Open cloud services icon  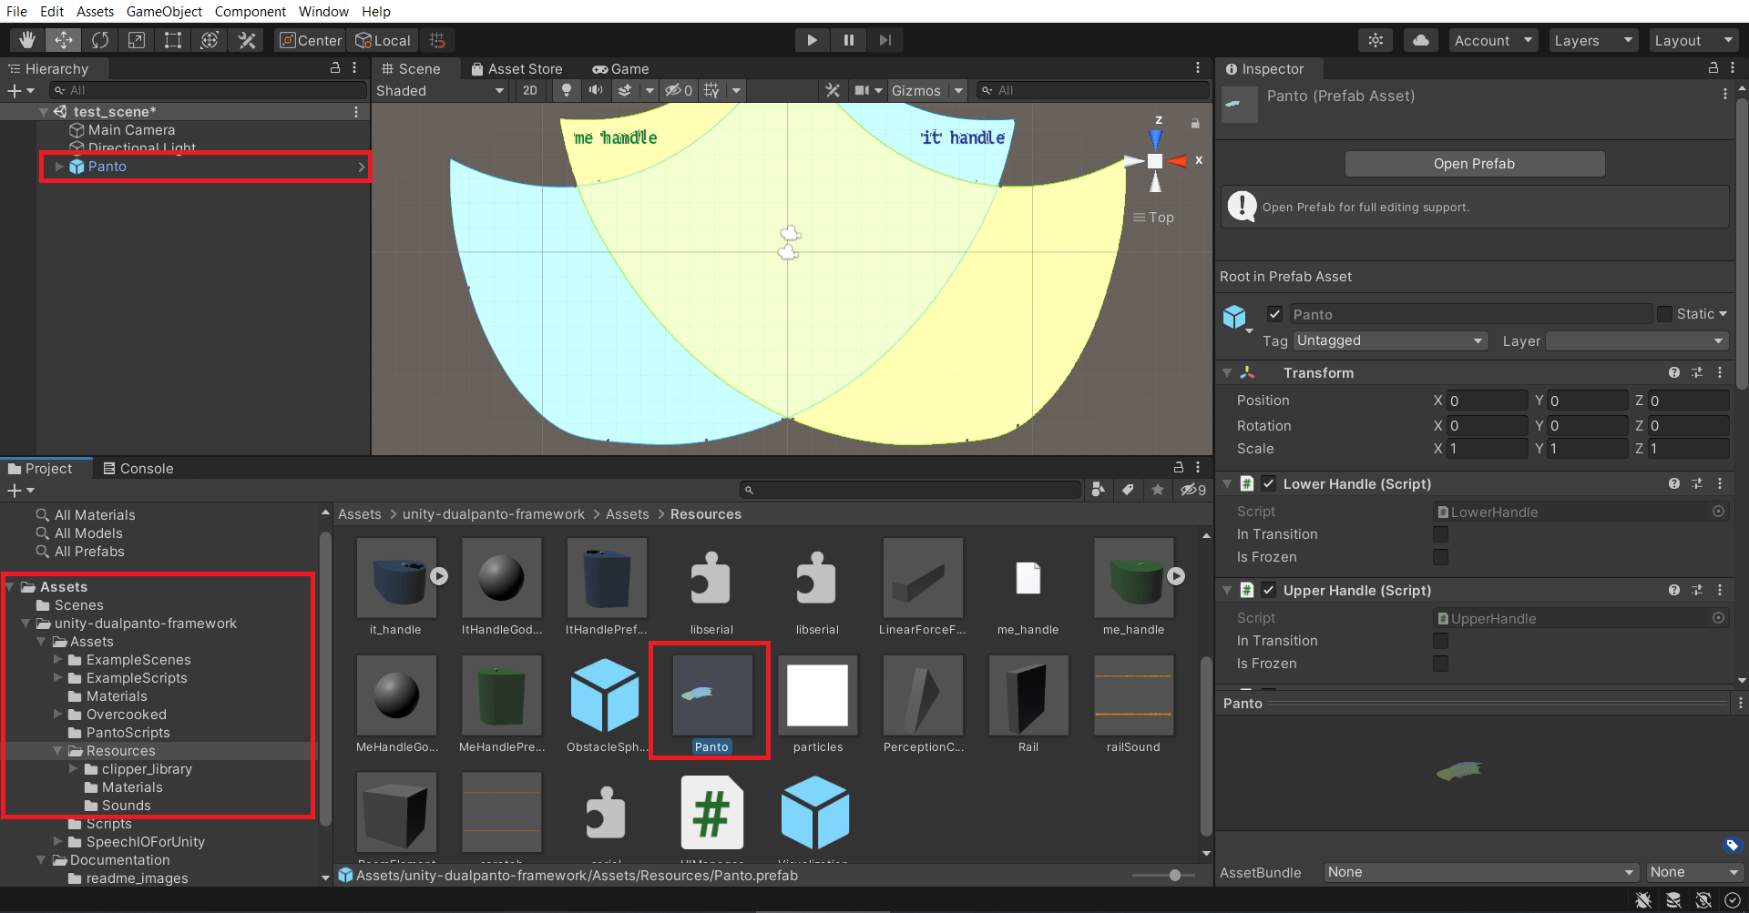click(x=1421, y=40)
